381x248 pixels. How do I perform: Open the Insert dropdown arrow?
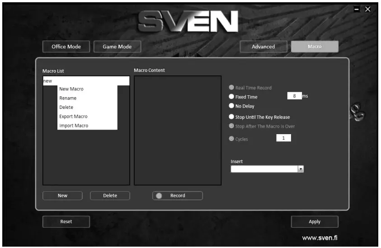coord(301,169)
